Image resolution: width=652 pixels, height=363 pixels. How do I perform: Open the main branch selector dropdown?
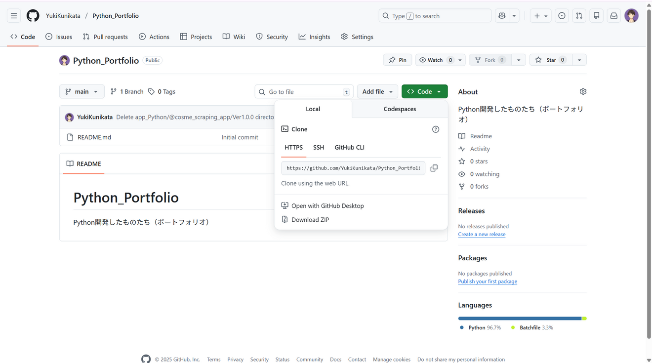[81, 91]
